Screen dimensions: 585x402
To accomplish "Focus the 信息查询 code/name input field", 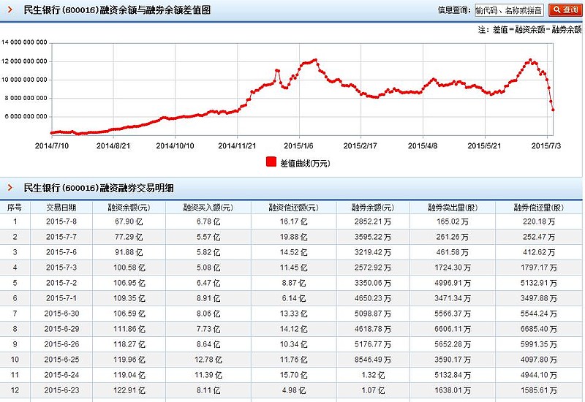I will [x=509, y=10].
